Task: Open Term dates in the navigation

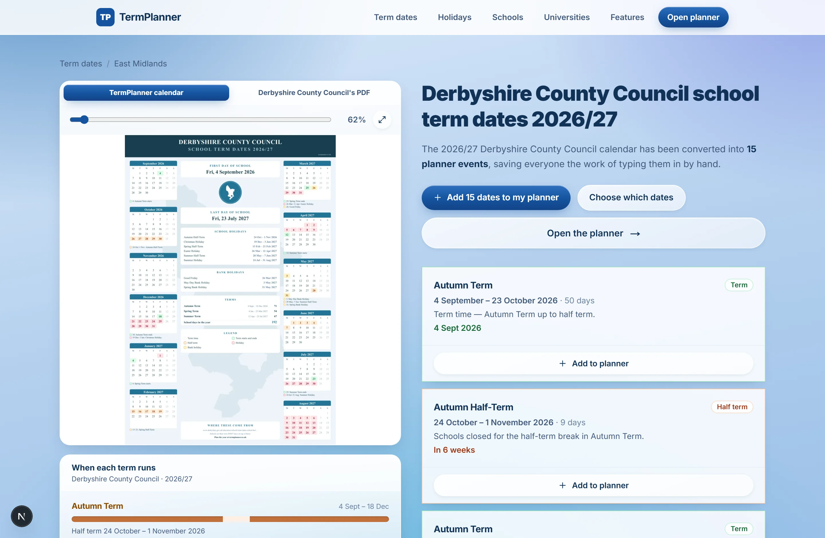Action: coord(395,17)
